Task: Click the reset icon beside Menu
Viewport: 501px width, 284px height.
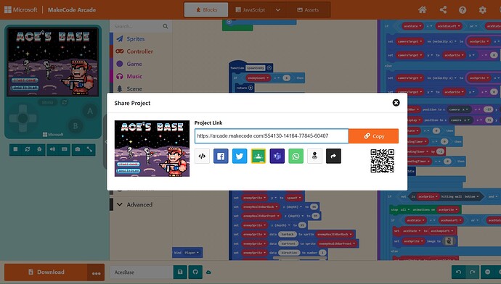Action: point(65,102)
